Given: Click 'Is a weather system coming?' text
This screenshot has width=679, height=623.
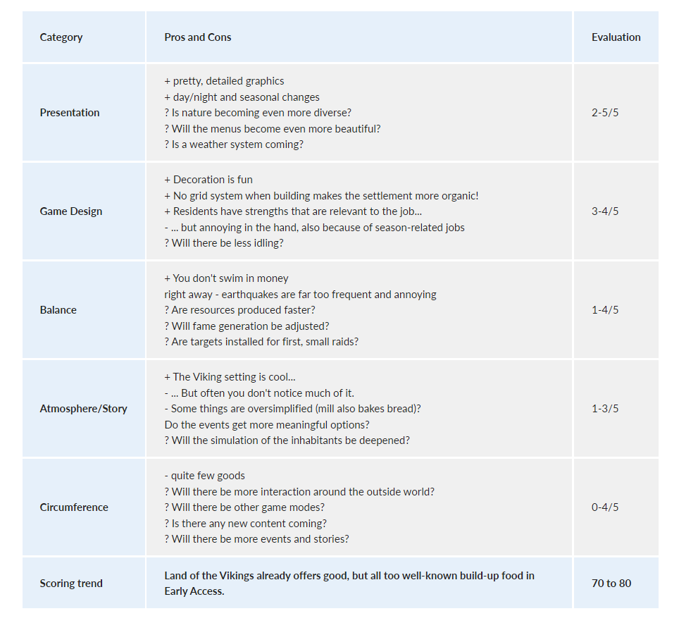Looking at the screenshot, I should [234, 144].
